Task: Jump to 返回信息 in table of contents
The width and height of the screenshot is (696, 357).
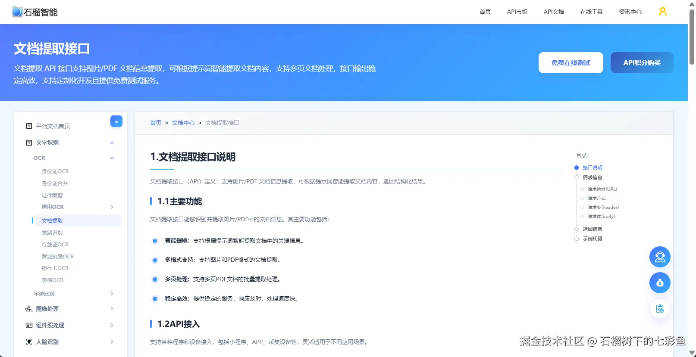Action: tap(593, 229)
